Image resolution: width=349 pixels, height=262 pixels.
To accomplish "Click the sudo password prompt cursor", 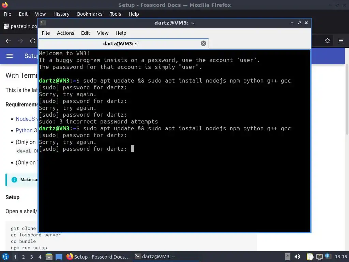I will pyautogui.click(x=133, y=149).
